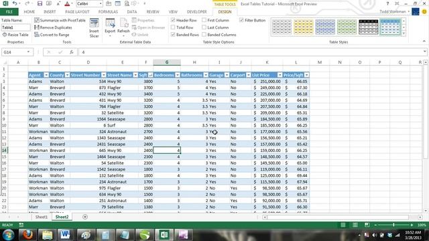Enable the Banded Columns checkbox
Viewport: 429px width, 241px height.
coord(204,34)
